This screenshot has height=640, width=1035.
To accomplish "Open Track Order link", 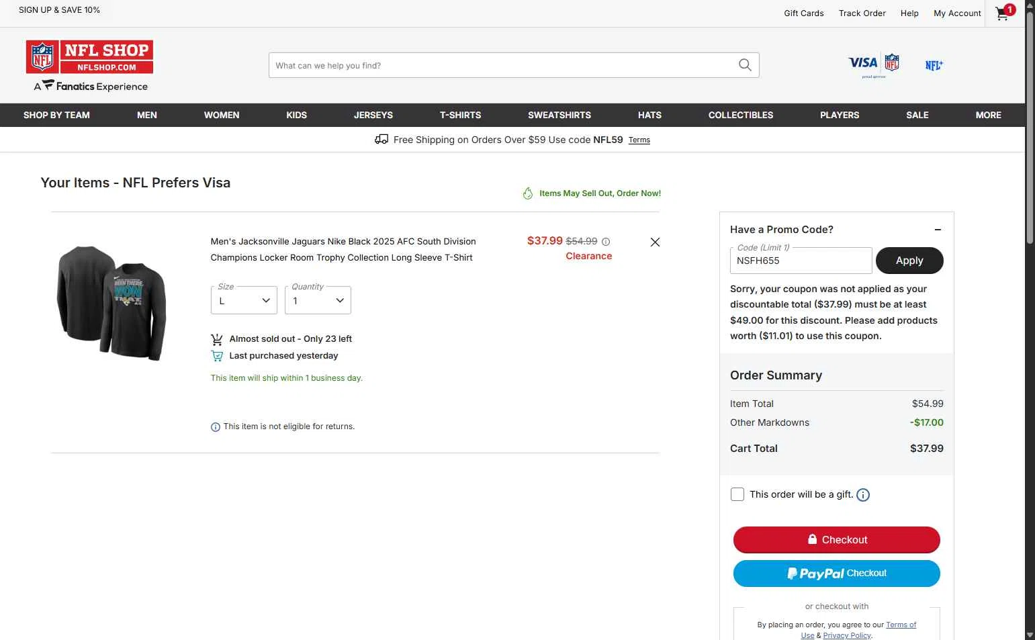I will point(862,13).
